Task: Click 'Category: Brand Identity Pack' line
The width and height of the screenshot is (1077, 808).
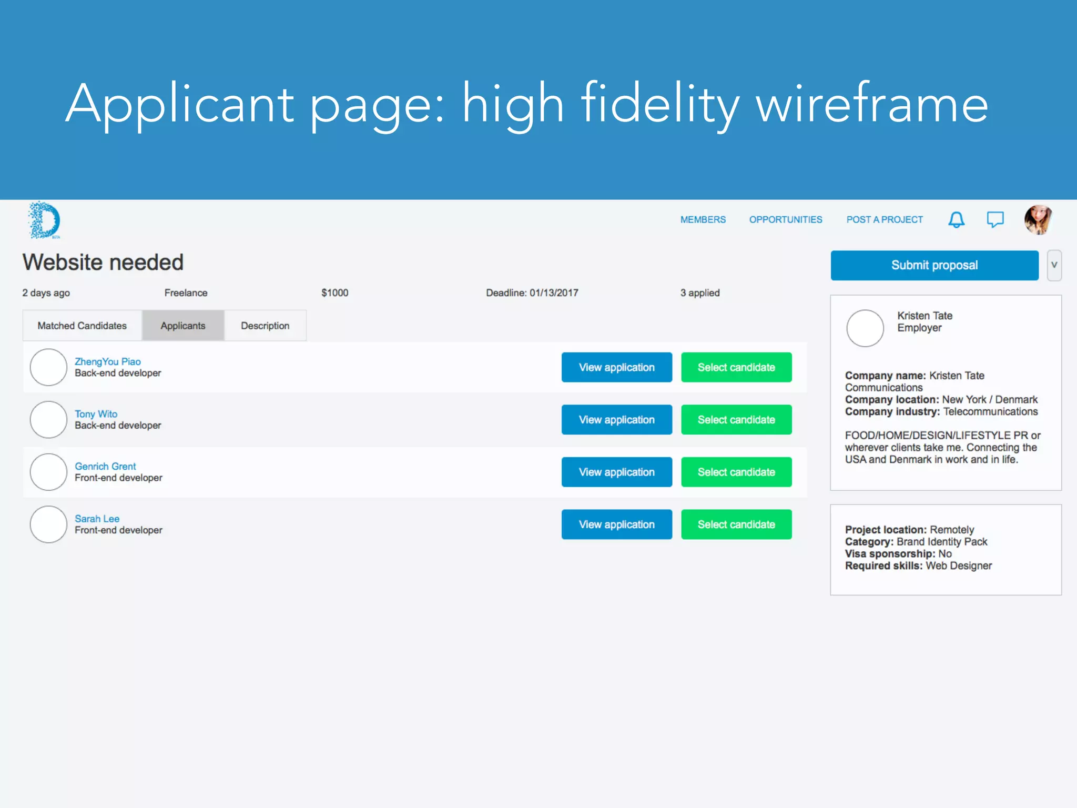Action: coord(916,542)
